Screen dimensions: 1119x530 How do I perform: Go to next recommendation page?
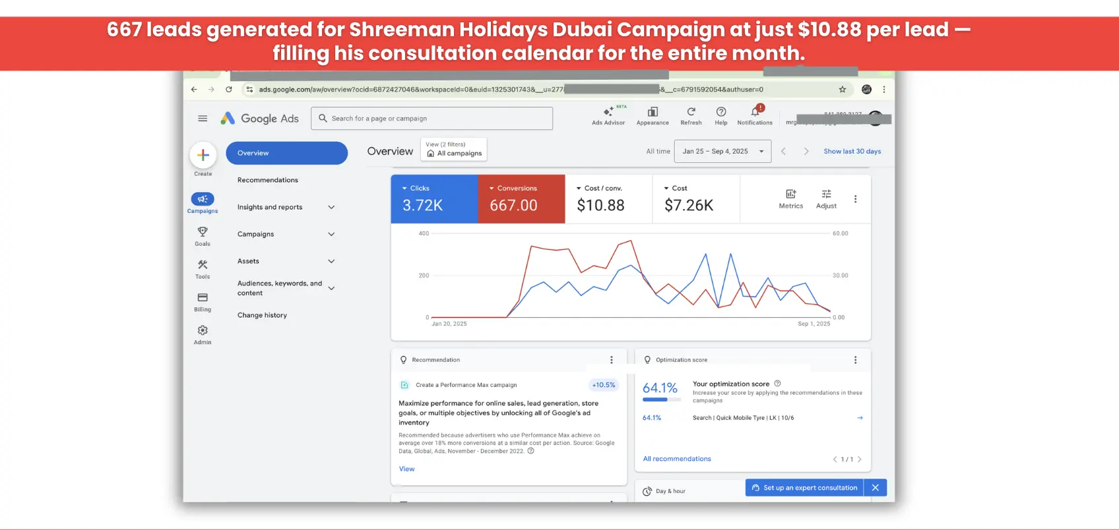[859, 459]
